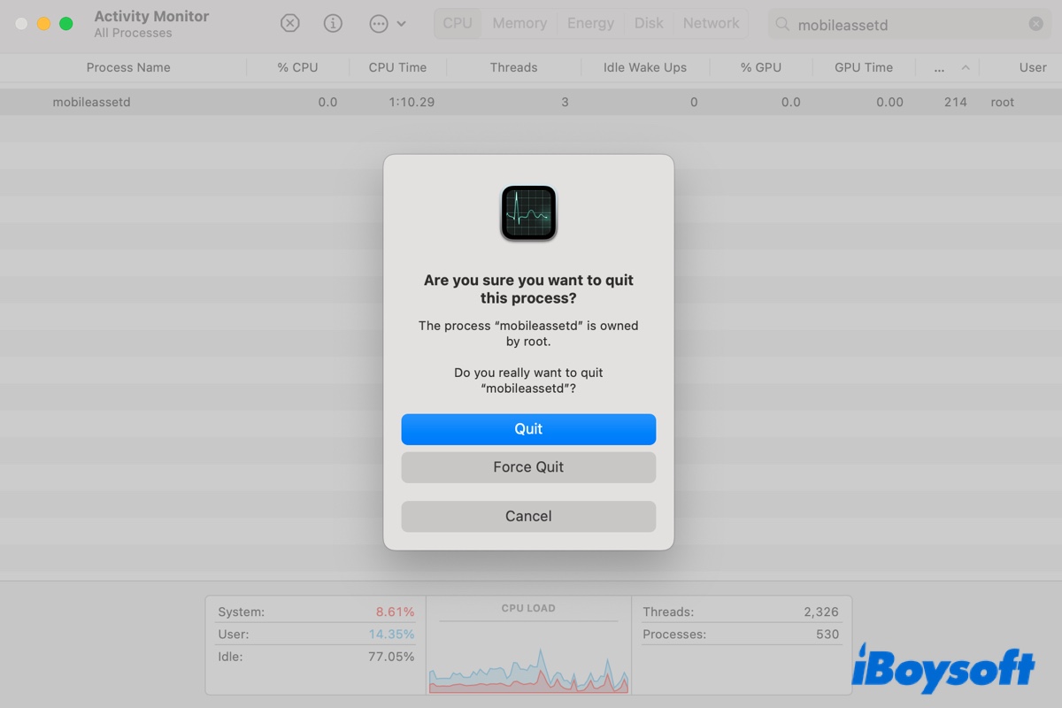Click the Idle 77.05% value

click(x=391, y=657)
